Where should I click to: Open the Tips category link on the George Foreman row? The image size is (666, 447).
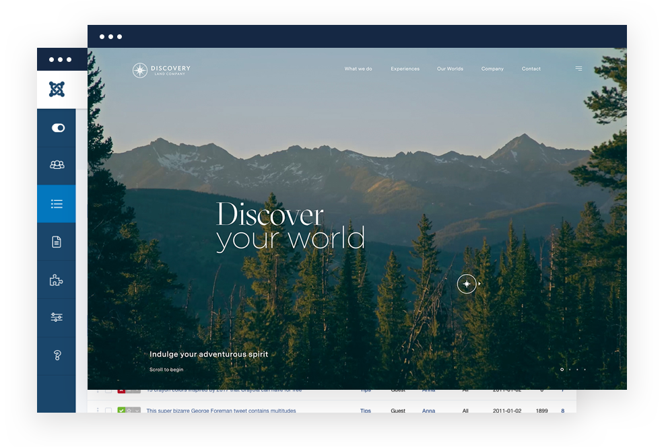coord(365,411)
